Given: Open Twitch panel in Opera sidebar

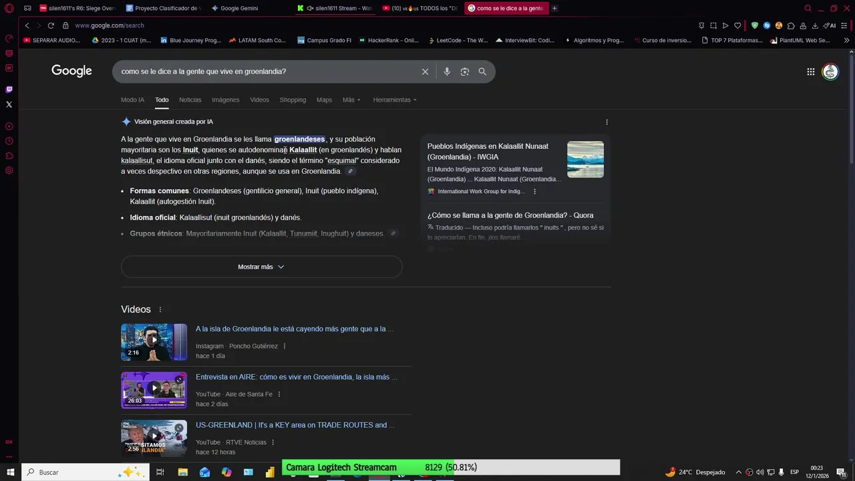Looking at the screenshot, I should click(9, 90).
